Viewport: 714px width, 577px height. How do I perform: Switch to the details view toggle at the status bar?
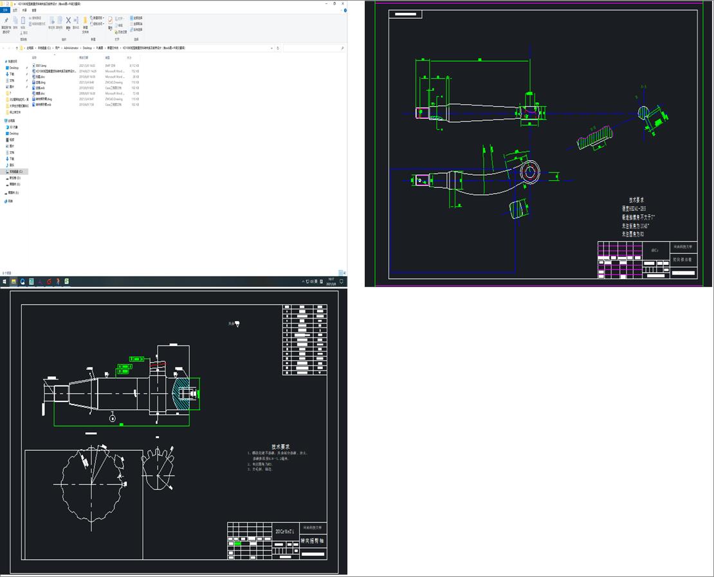pyautogui.click(x=340, y=273)
